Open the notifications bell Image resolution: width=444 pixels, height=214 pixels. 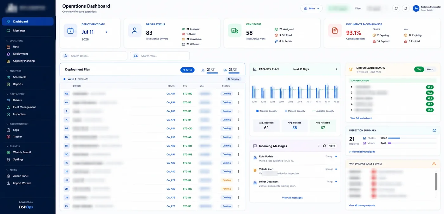coord(406,9)
